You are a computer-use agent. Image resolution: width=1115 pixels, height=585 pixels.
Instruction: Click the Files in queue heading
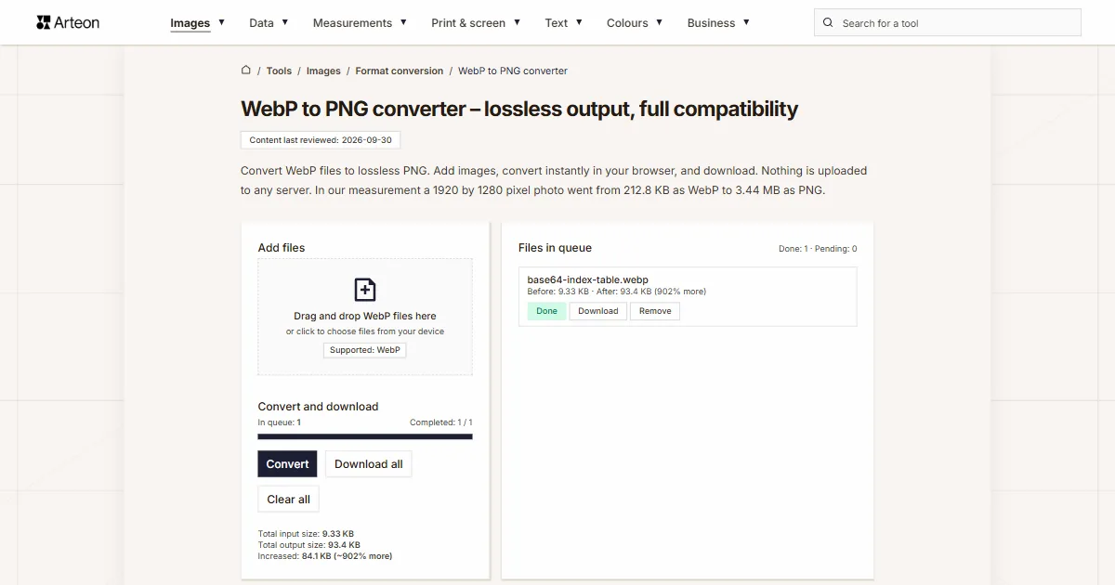pos(555,248)
